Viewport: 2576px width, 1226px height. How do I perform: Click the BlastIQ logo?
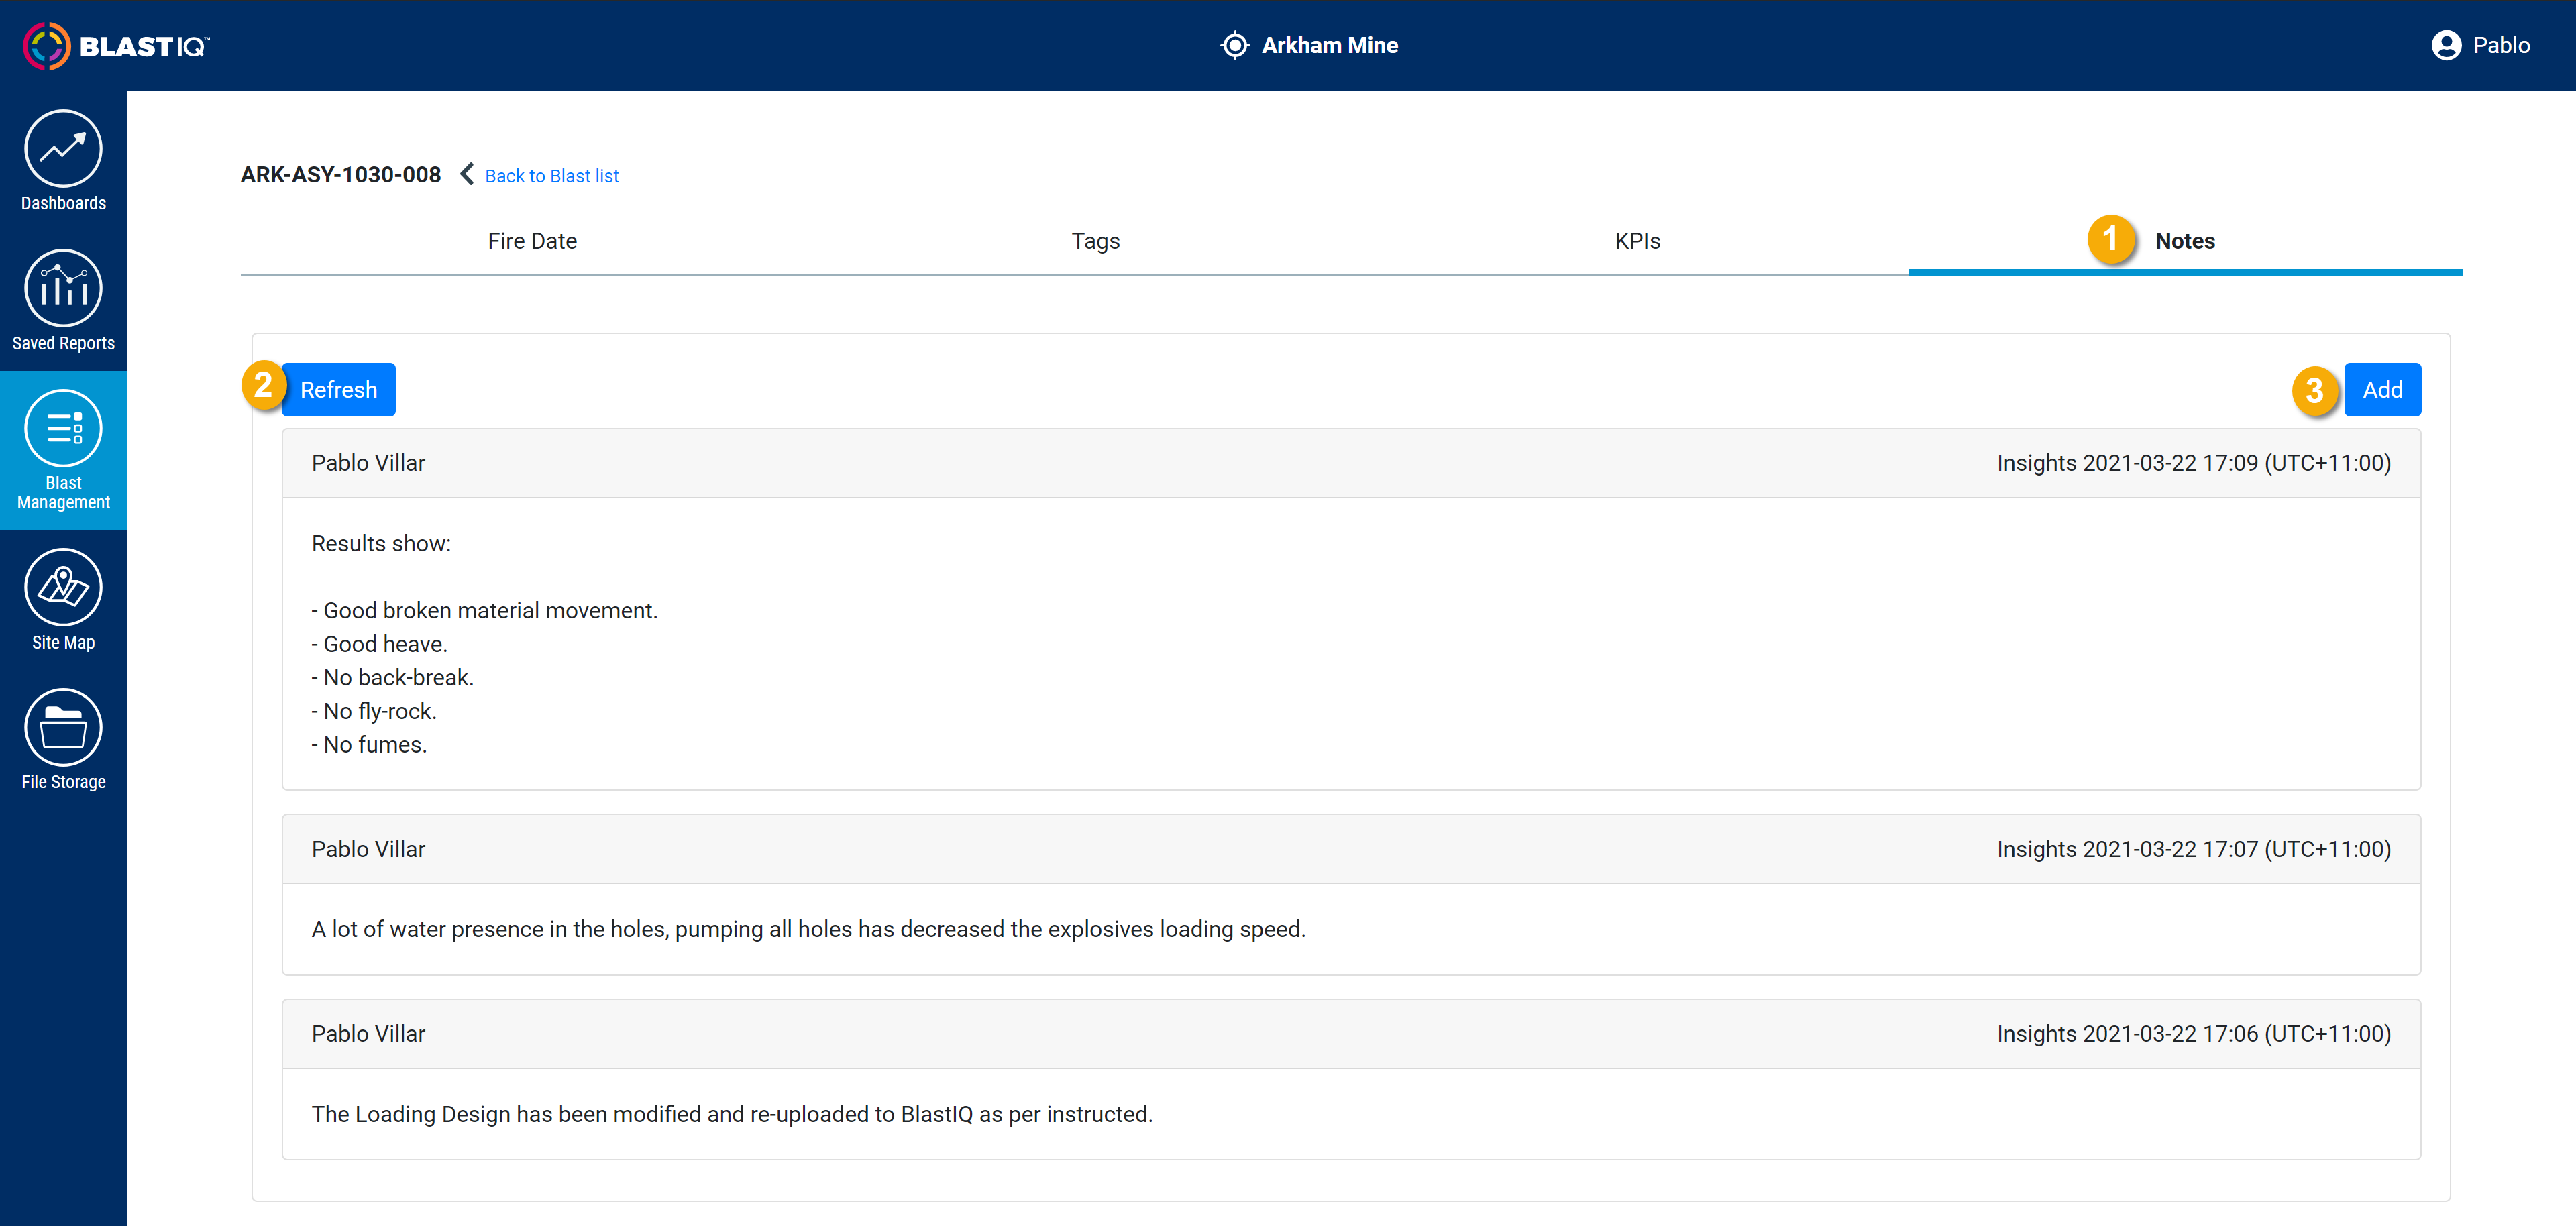pos(116,45)
